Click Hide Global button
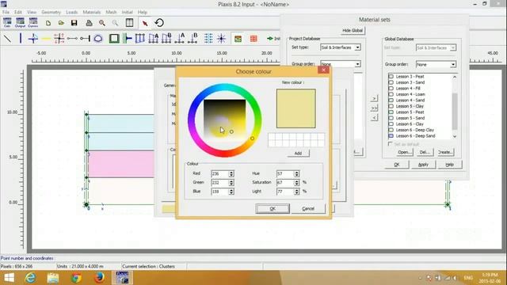507x285 pixels. coord(353,30)
